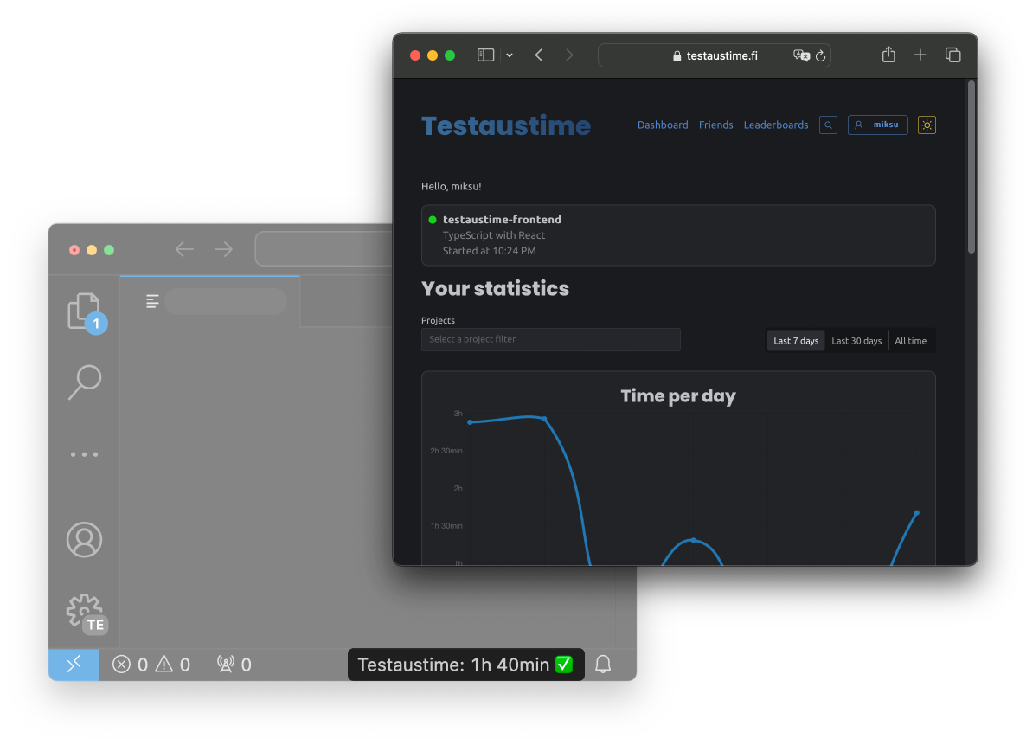This screenshot has width=1026, height=745.
Task: Open Testaustime user search icon
Action: [828, 125]
